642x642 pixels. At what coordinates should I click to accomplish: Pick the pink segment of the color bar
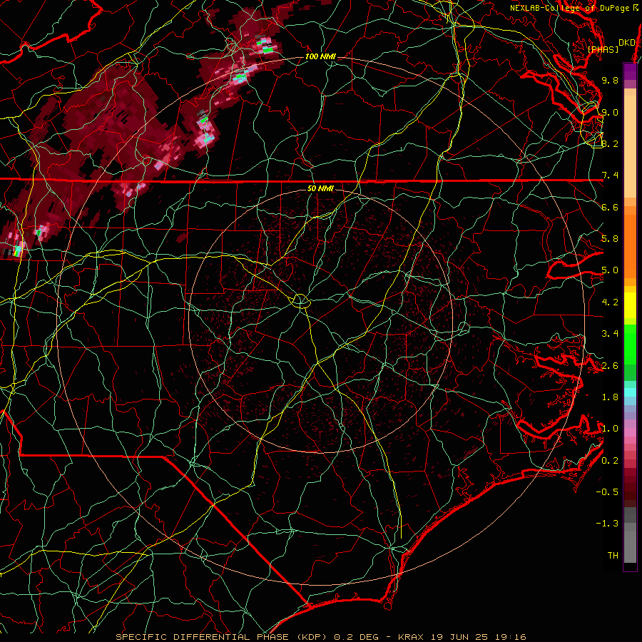(x=630, y=432)
